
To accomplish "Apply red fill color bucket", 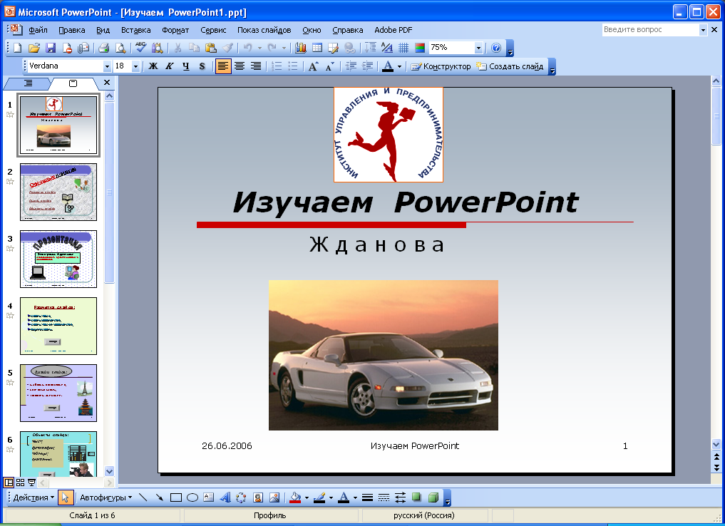I will tap(295, 497).
